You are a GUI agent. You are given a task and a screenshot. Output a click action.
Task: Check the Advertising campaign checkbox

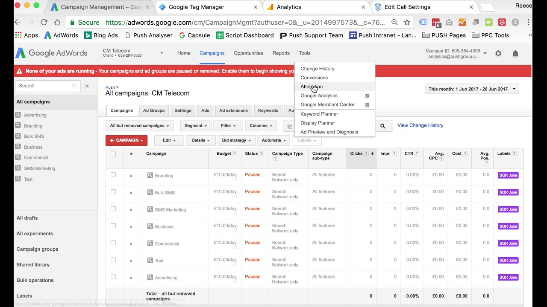[x=113, y=277]
